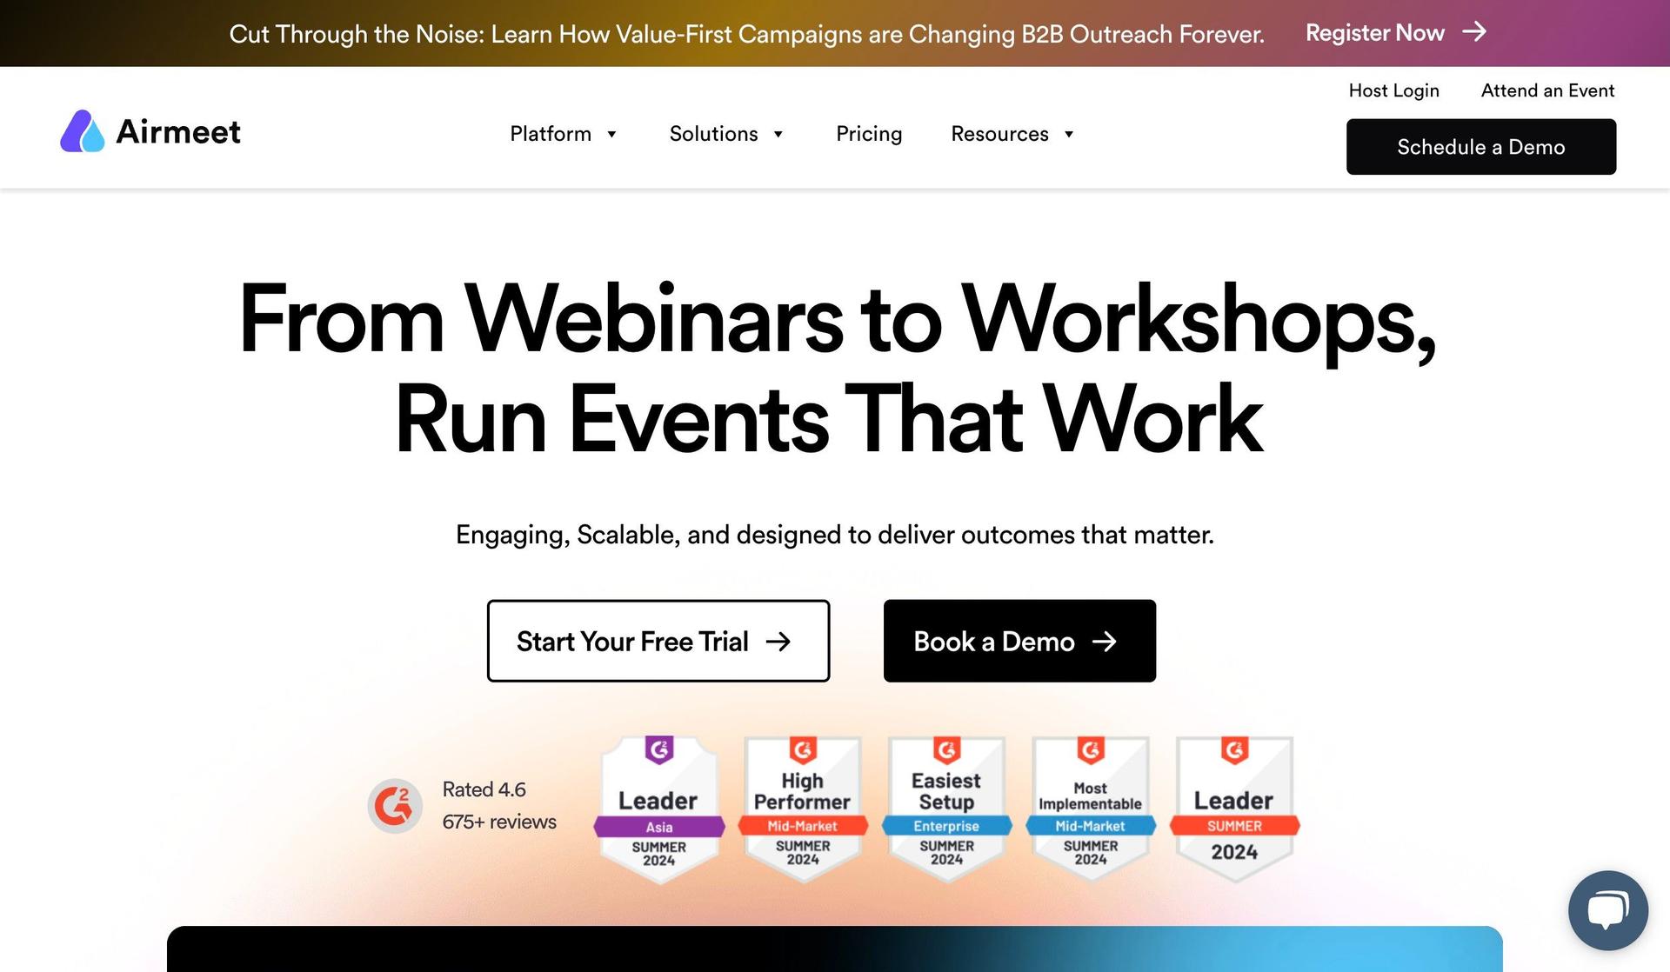The width and height of the screenshot is (1670, 972).
Task: Expand the Resources dropdown arrow
Action: [1069, 134]
